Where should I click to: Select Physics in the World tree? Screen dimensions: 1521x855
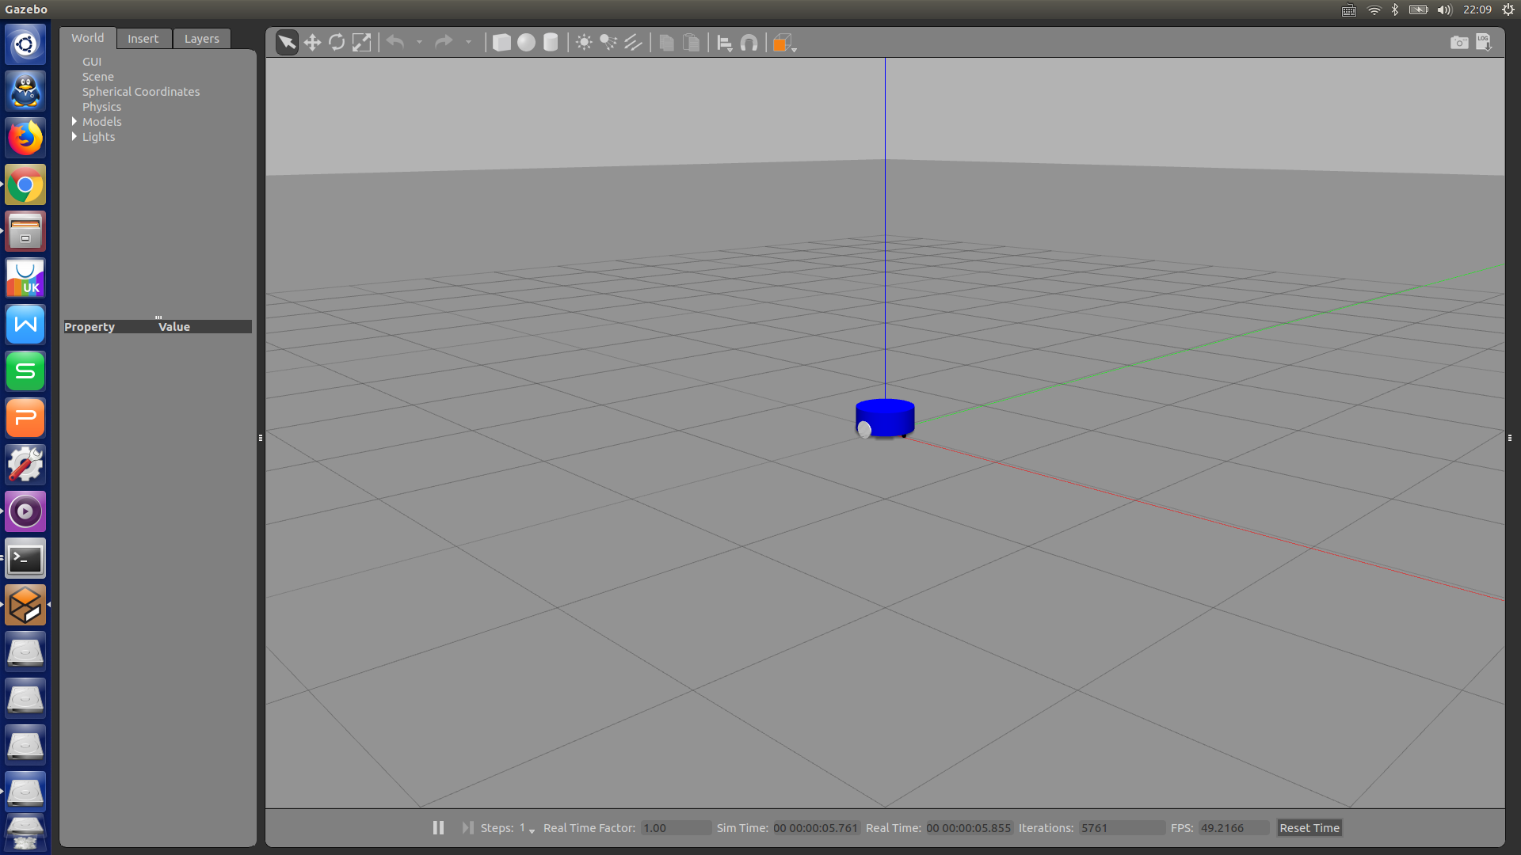101,107
